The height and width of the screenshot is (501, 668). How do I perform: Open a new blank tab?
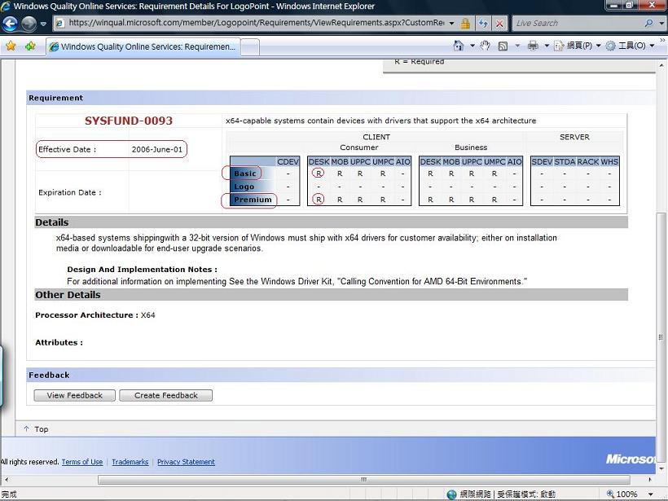click(250, 47)
